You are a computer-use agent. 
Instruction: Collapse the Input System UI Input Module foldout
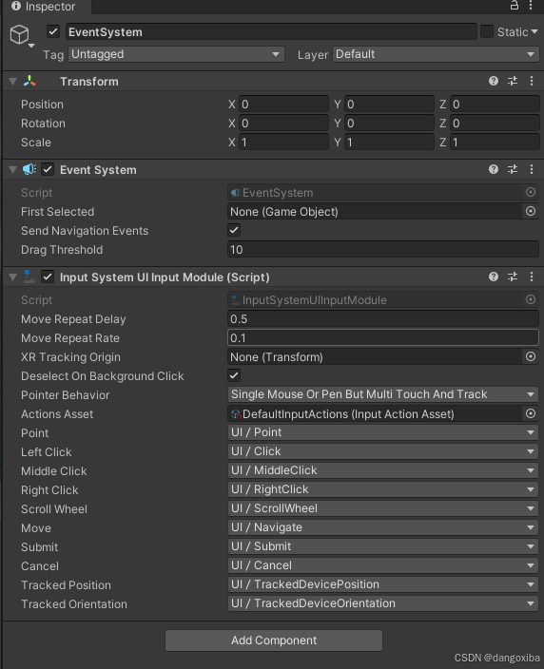pos(12,277)
